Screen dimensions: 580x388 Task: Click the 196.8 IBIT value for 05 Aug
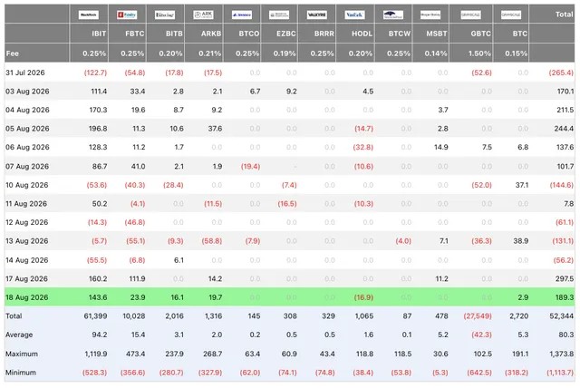tap(98, 129)
